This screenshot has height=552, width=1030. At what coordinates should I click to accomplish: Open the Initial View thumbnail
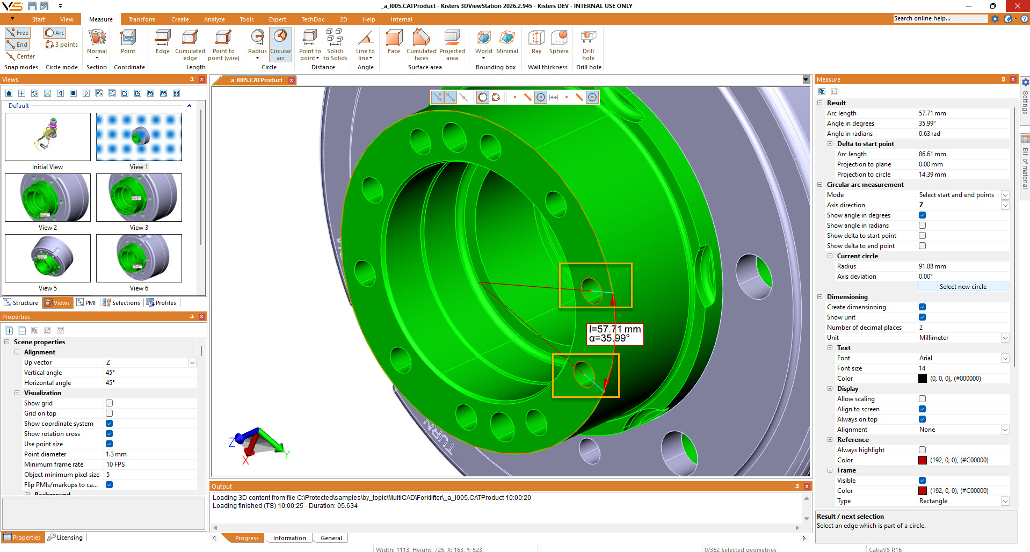point(48,137)
